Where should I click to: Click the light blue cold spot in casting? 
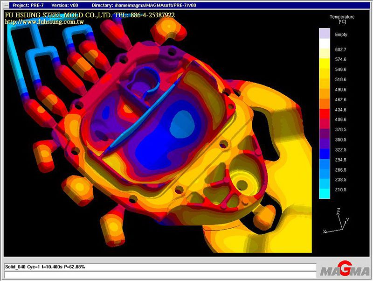pyautogui.click(x=182, y=125)
